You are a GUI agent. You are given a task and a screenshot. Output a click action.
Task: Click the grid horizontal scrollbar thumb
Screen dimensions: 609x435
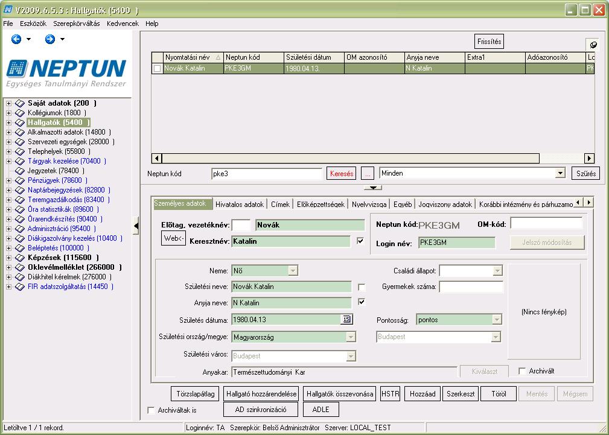click(351, 159)
